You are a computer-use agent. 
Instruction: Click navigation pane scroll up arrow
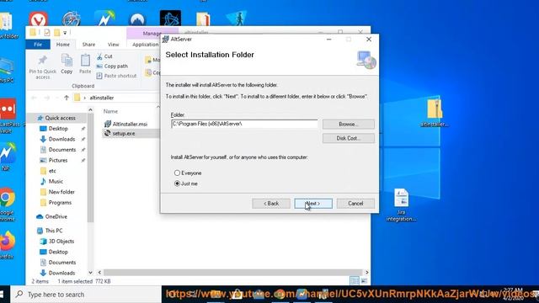click(x=90, y=110)
